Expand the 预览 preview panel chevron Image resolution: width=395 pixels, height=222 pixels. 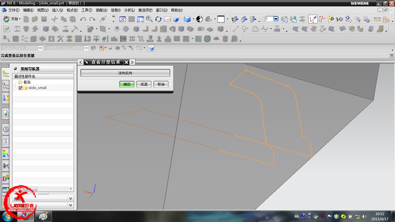point(71,199)
